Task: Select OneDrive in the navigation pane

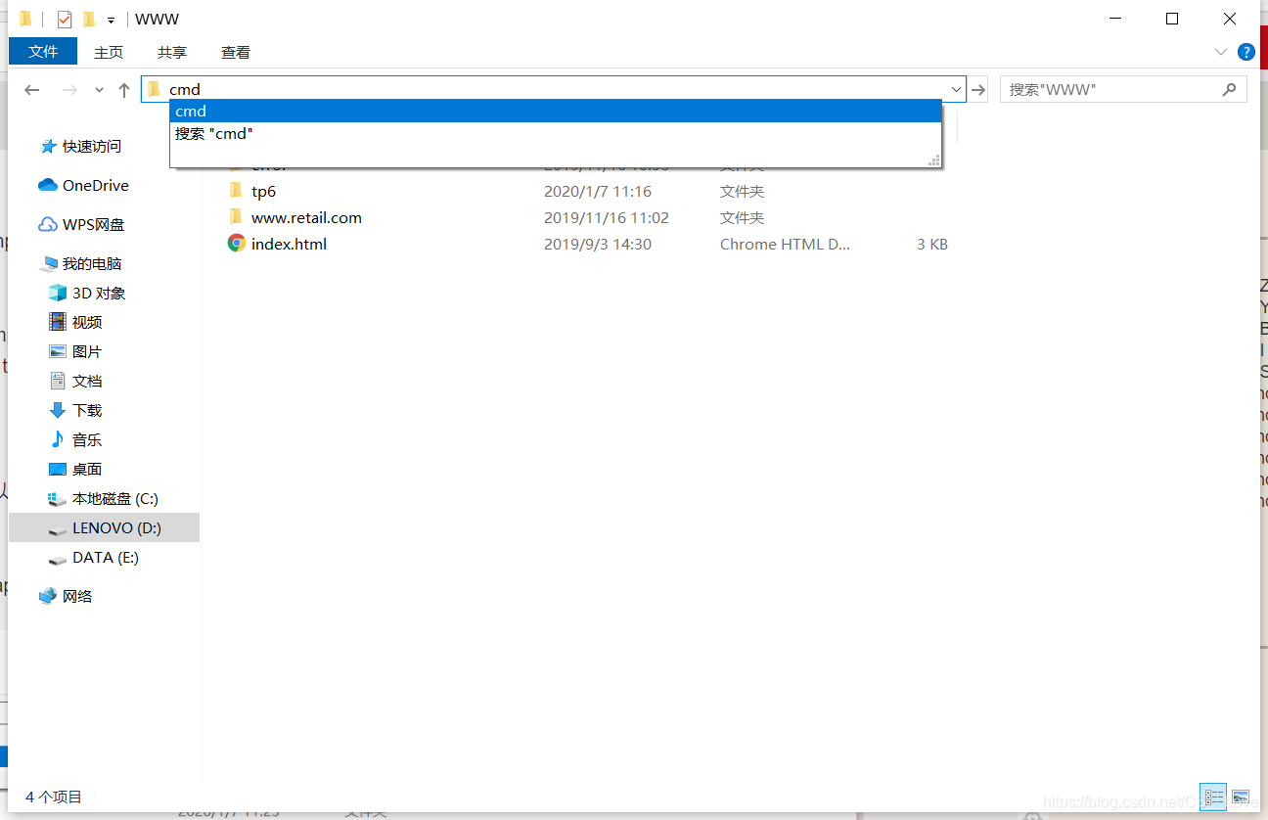Action: click(x=96, y=186)
